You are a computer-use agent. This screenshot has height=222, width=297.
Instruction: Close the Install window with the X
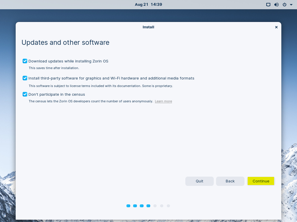(x=276, y=27)
